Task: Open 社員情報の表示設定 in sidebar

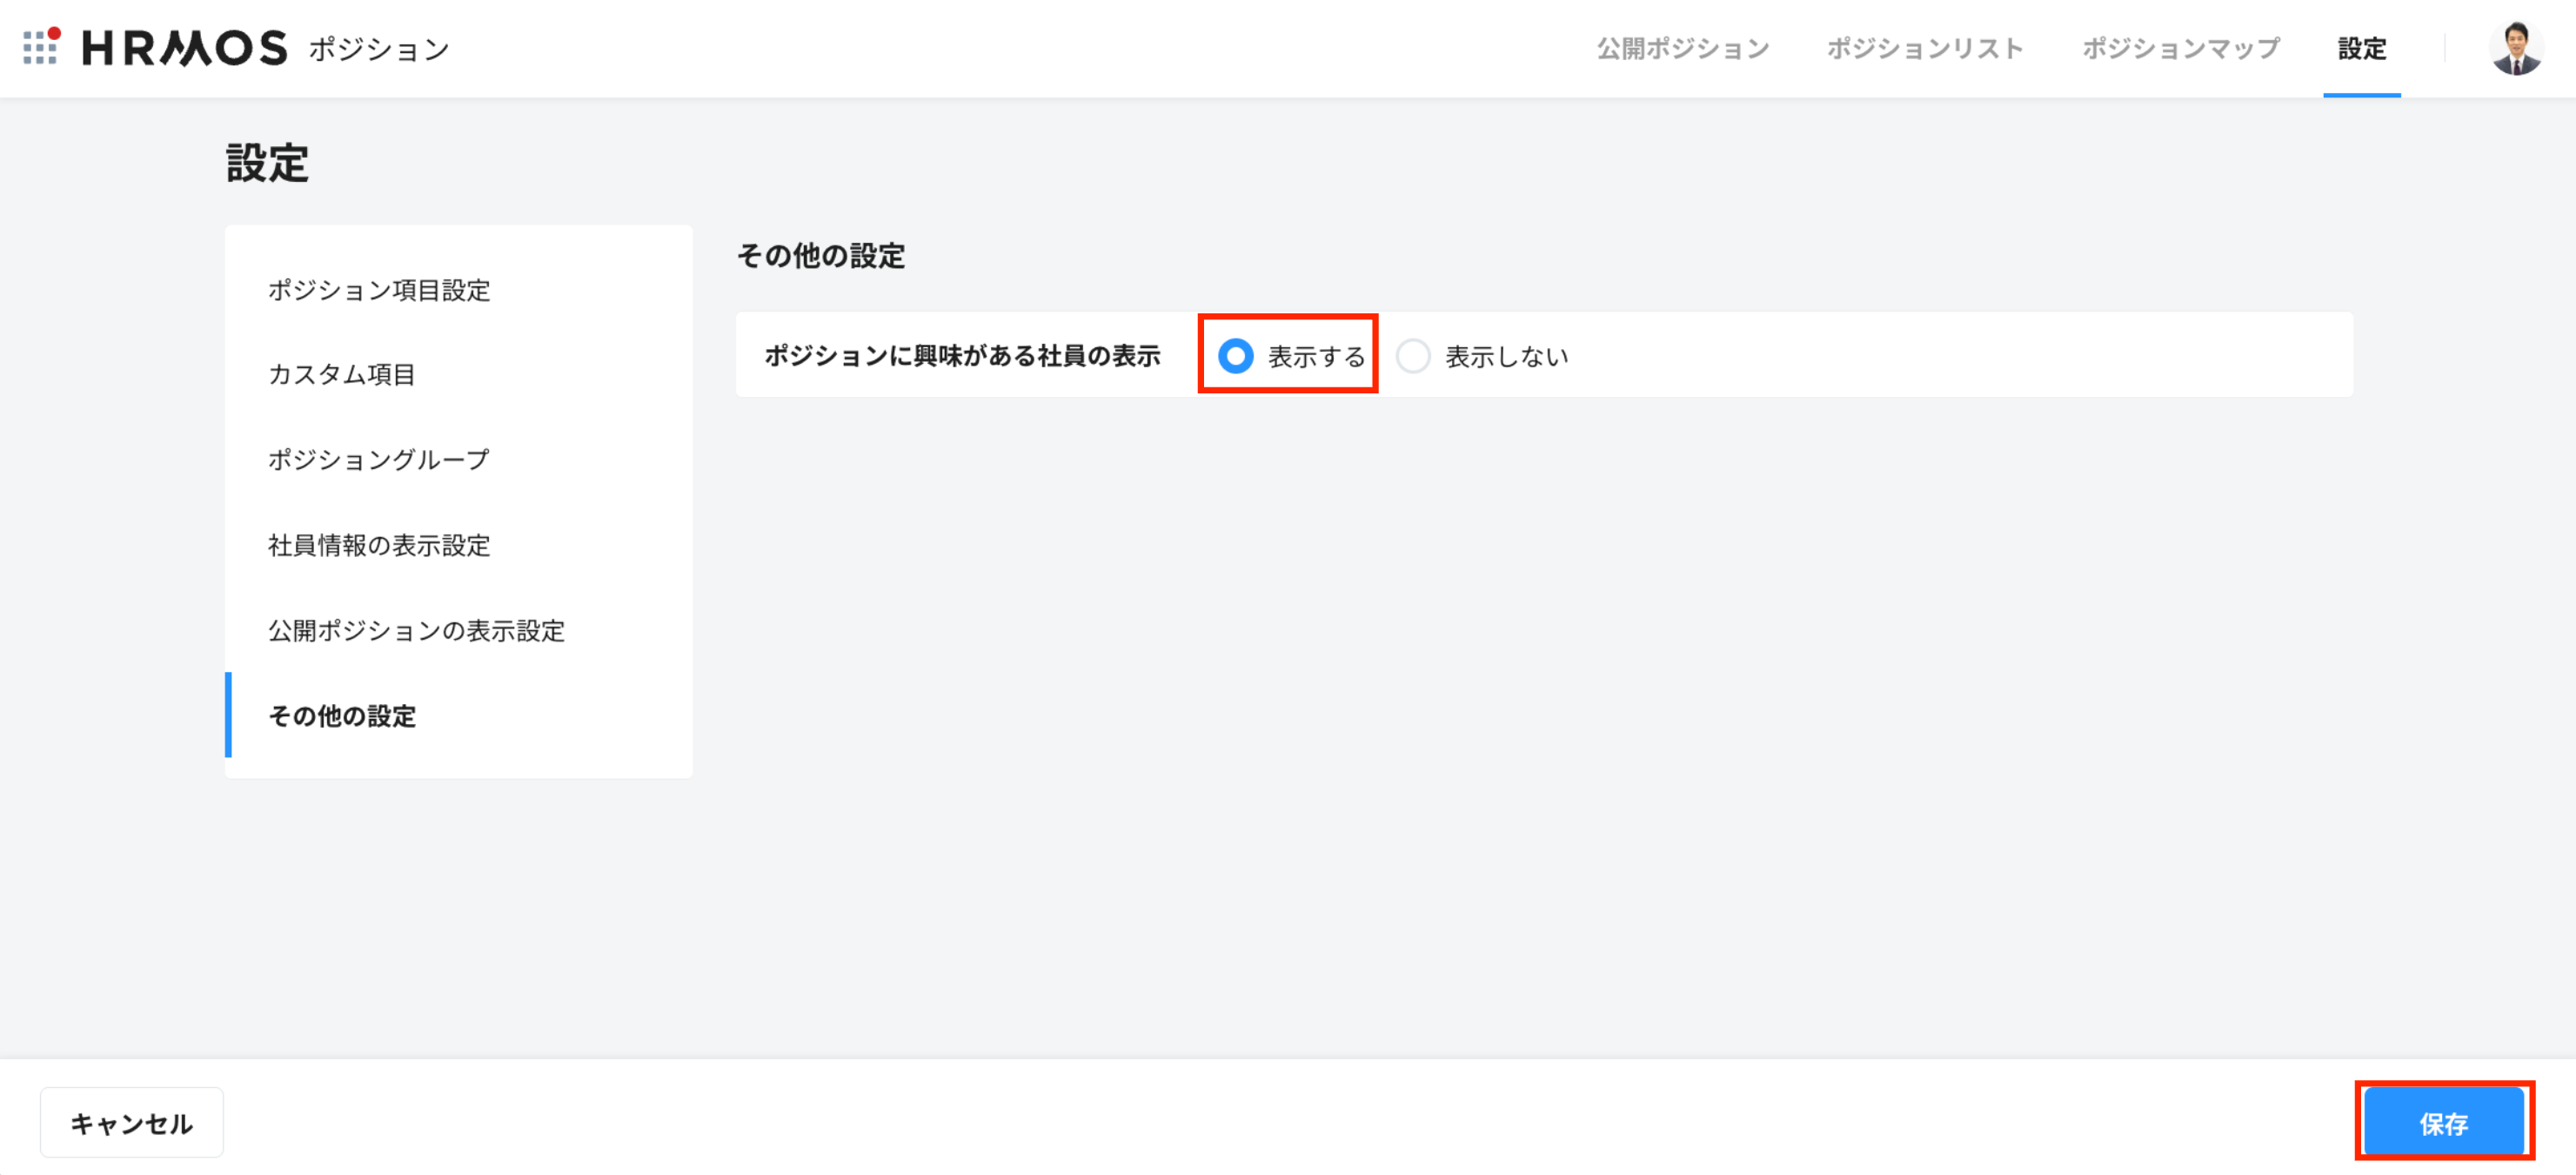Action: (x=379, y=546)
